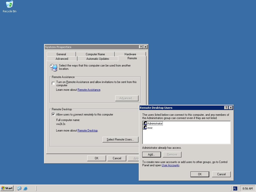
Task: Click the Remote Assistance help link
Action: (x=89, y=90)
